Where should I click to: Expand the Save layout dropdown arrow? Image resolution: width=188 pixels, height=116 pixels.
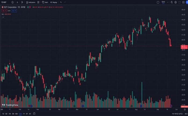[x=168, y=2]
